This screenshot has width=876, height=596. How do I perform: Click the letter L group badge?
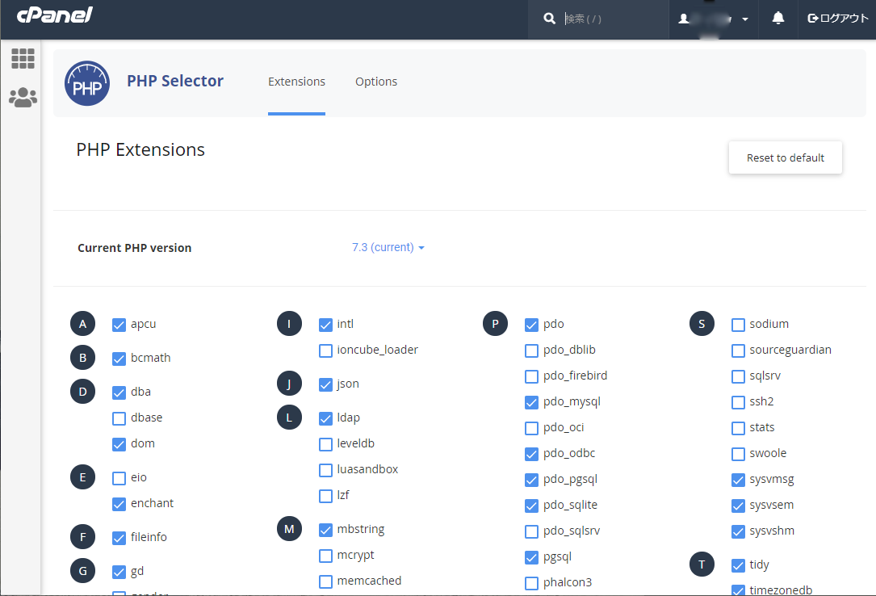tap(289, 418)
